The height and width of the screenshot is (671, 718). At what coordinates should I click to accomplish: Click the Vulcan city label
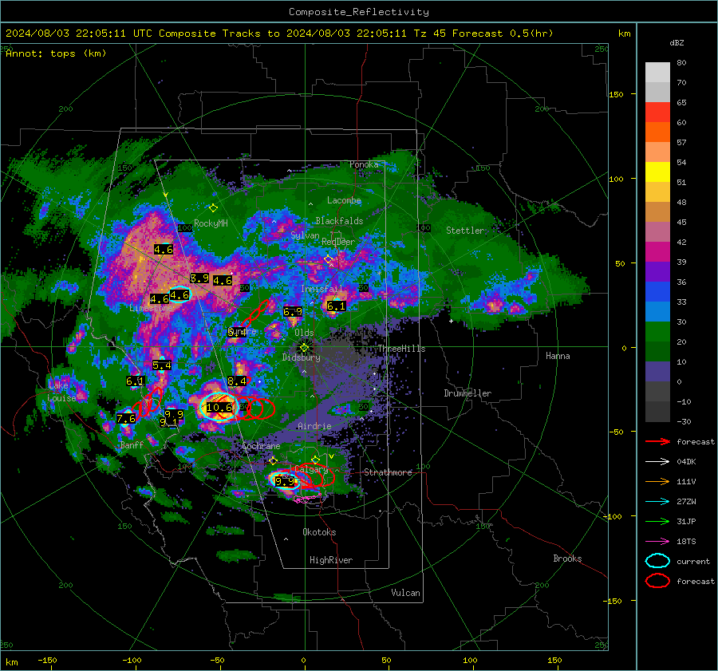point(405,593)
